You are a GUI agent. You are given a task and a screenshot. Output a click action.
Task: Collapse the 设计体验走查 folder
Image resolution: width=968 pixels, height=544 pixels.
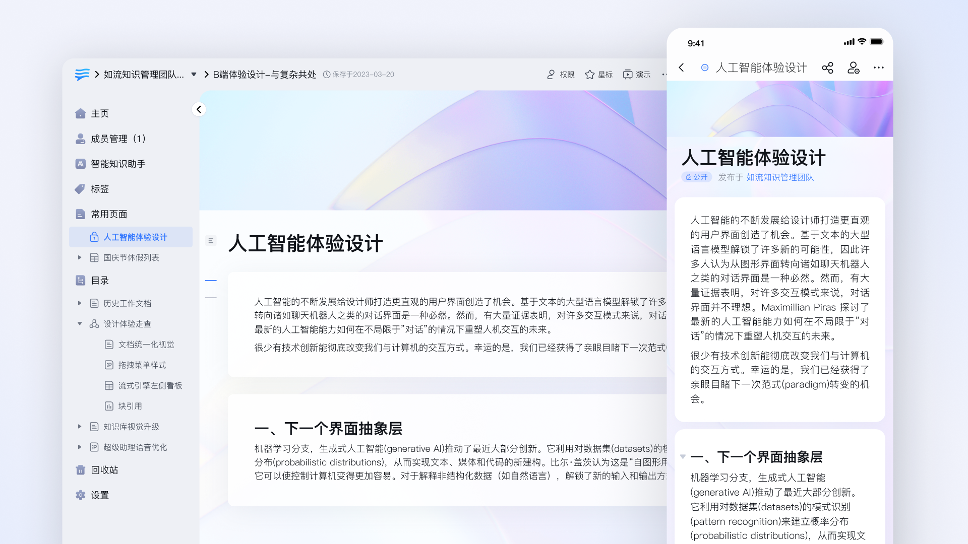click(x=80, y=324)
